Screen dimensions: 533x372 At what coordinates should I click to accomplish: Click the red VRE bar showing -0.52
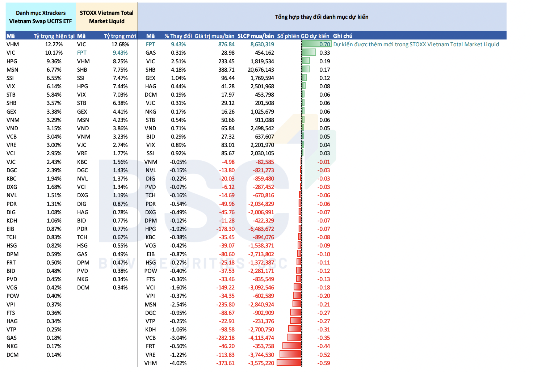click(x=290, y=354)
